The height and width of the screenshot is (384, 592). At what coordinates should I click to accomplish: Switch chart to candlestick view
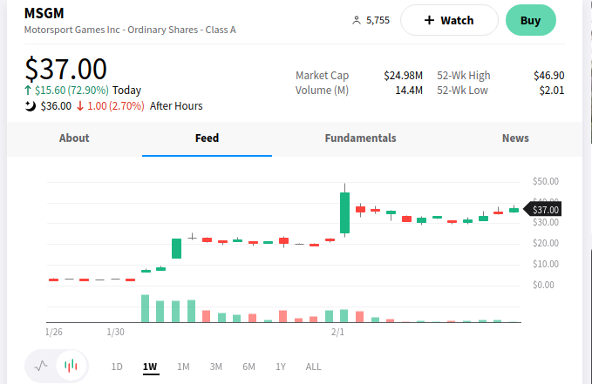coord(71,367)
